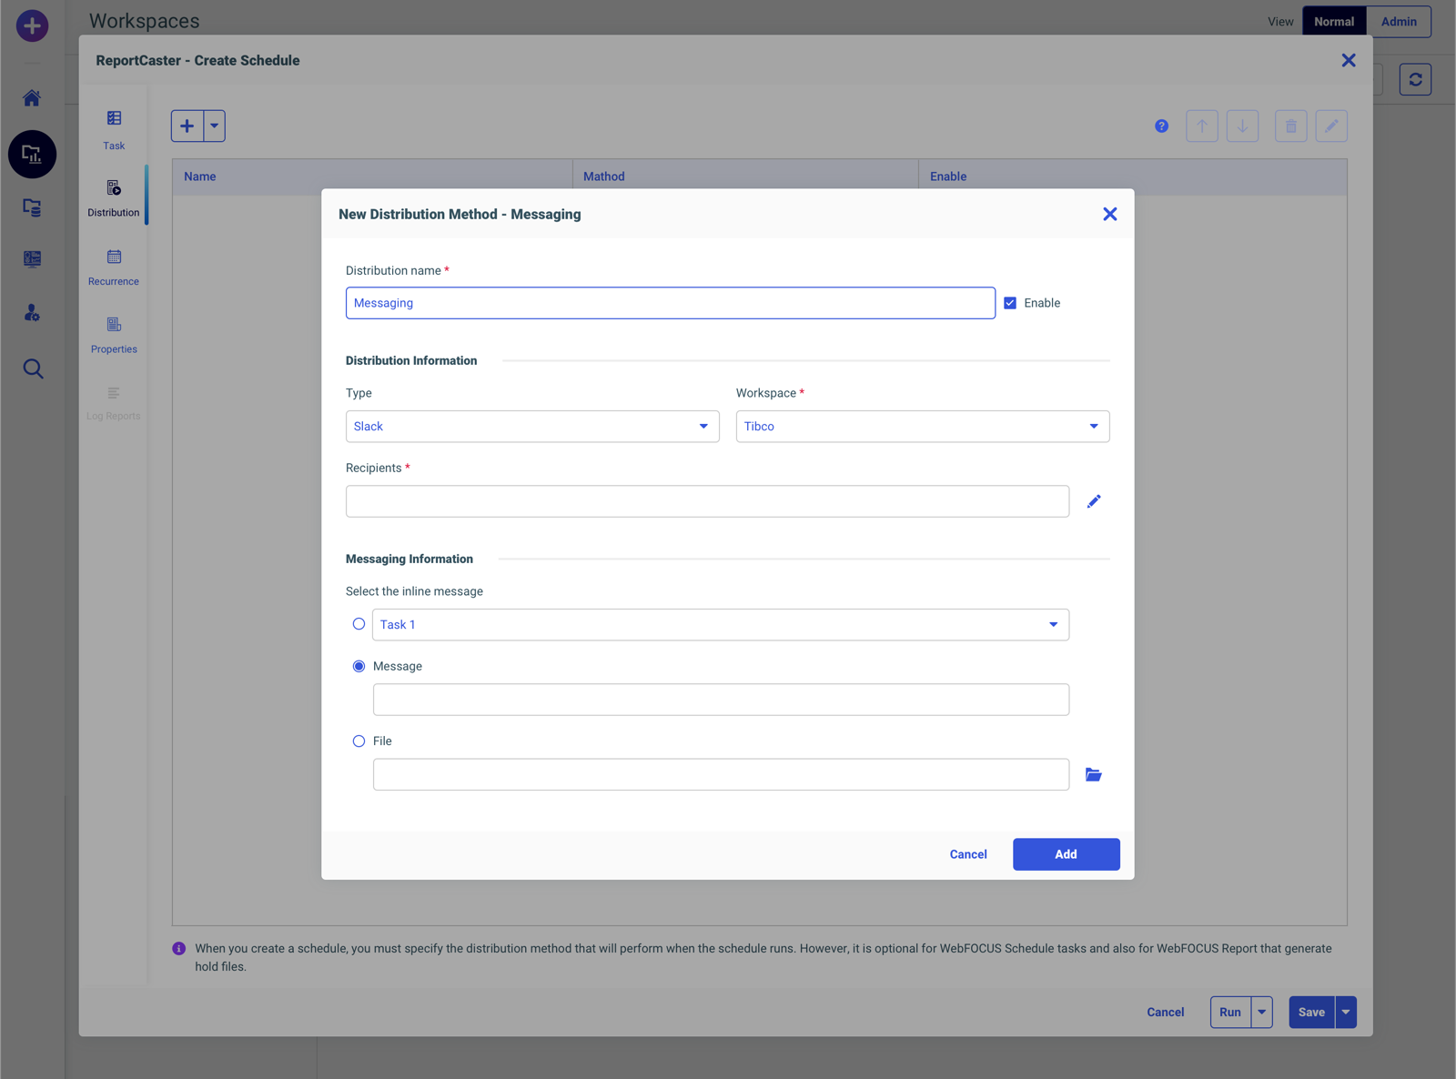Click the edit pencil icon in toolbar

tap(1331, 126)
